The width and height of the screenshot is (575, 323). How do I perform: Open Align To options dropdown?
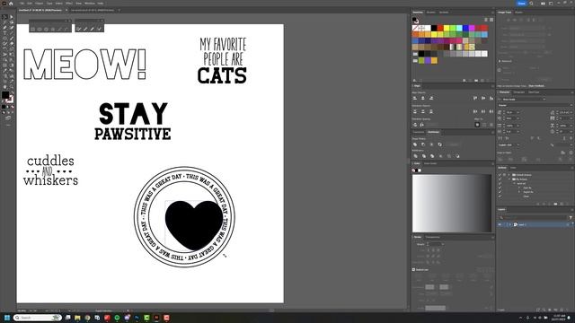[477, 125]
